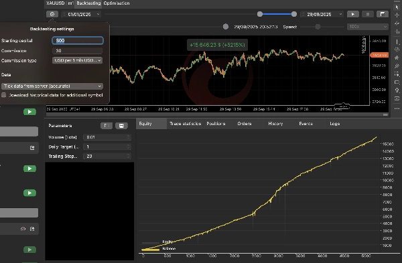The height and width of the screenshot is (263, 402).
Task: Start the backtest with play button
Action: coord(353,14)
